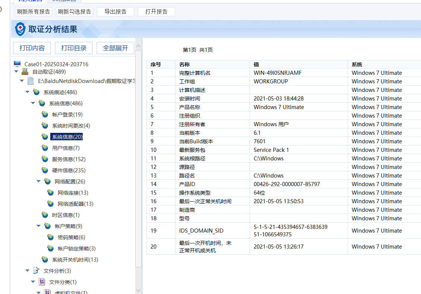Collapse the 帐户策略(9) node arrow
This screenshot has width=421, height=294.
pyautogui.click(x=39, y=226)
